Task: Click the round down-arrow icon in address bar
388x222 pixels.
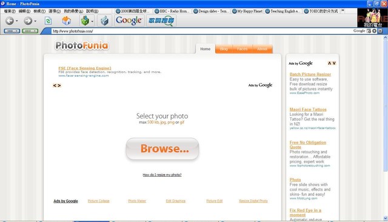Action: 375,31
